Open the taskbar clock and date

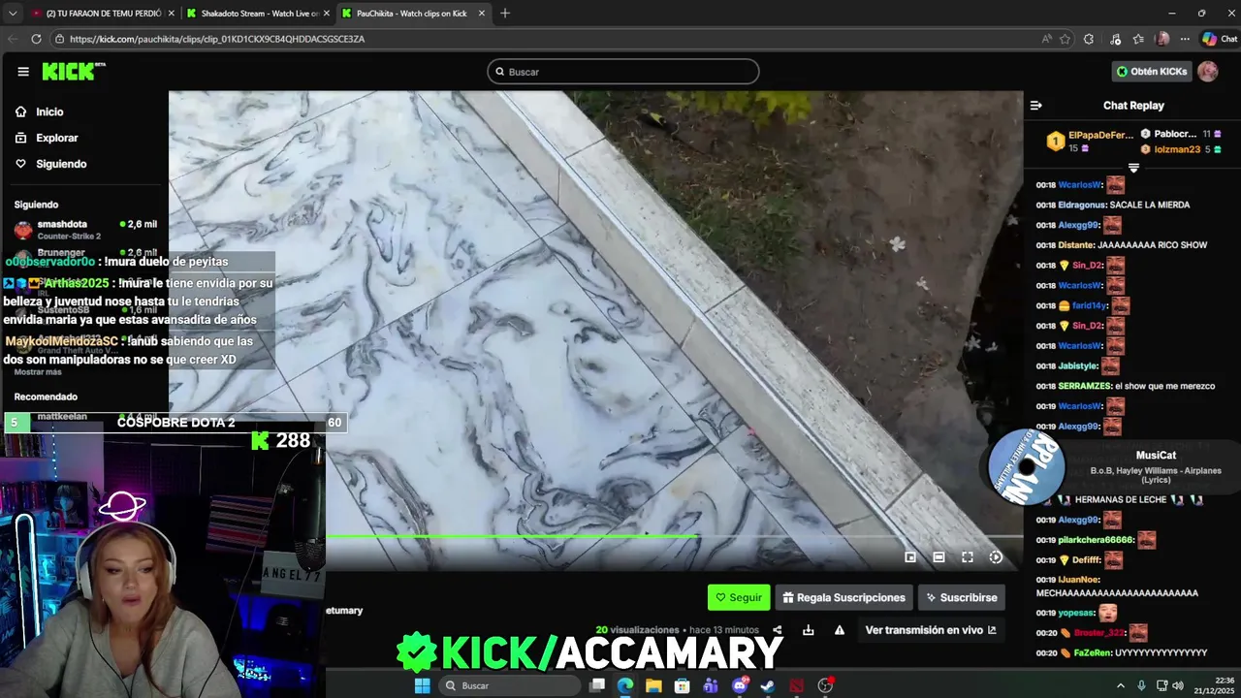1214,685
